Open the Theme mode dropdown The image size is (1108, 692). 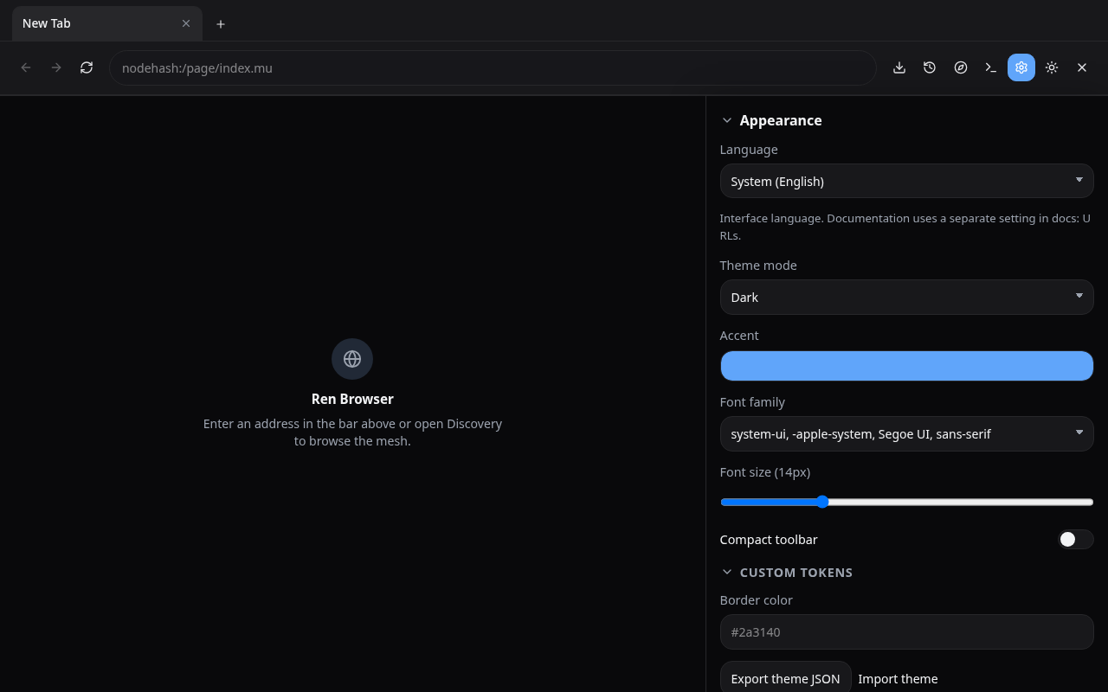click(x=906, y=297)
